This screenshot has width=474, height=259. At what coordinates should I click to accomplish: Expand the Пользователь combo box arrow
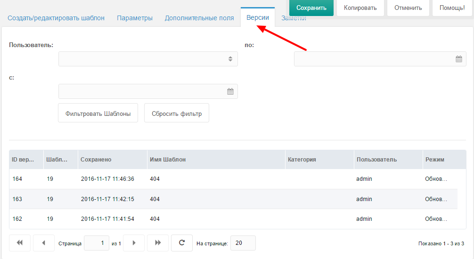pos(230,59)
